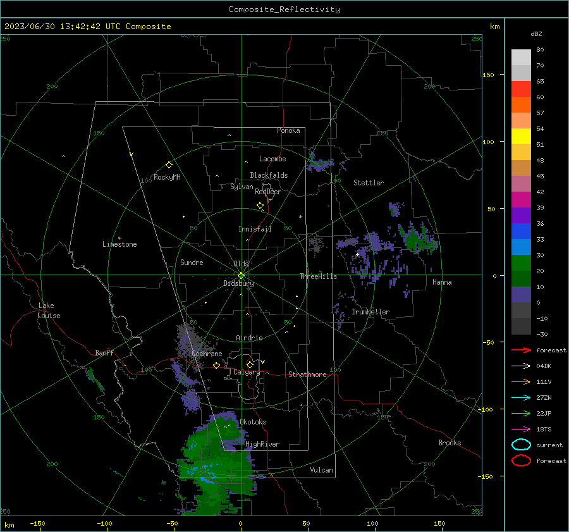This screenshot has width=569, height=532.
Task: Click the orange 111V arrow icon
Action: pos(521,381)
